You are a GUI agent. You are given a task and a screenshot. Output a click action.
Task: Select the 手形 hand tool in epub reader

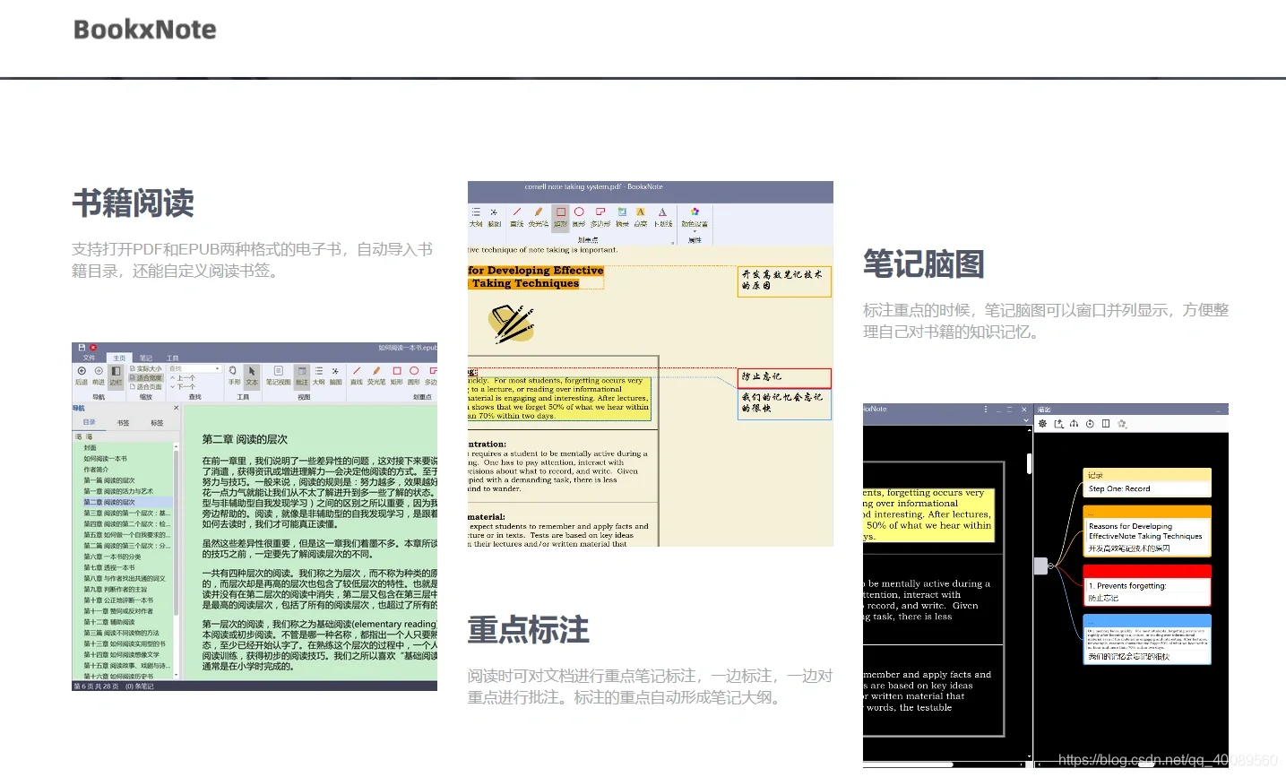(x=234, y=376)
